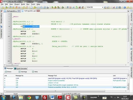Open the Routine List side panel
Image resolution: width=133 pixels, height=100 pixels.
131,16
